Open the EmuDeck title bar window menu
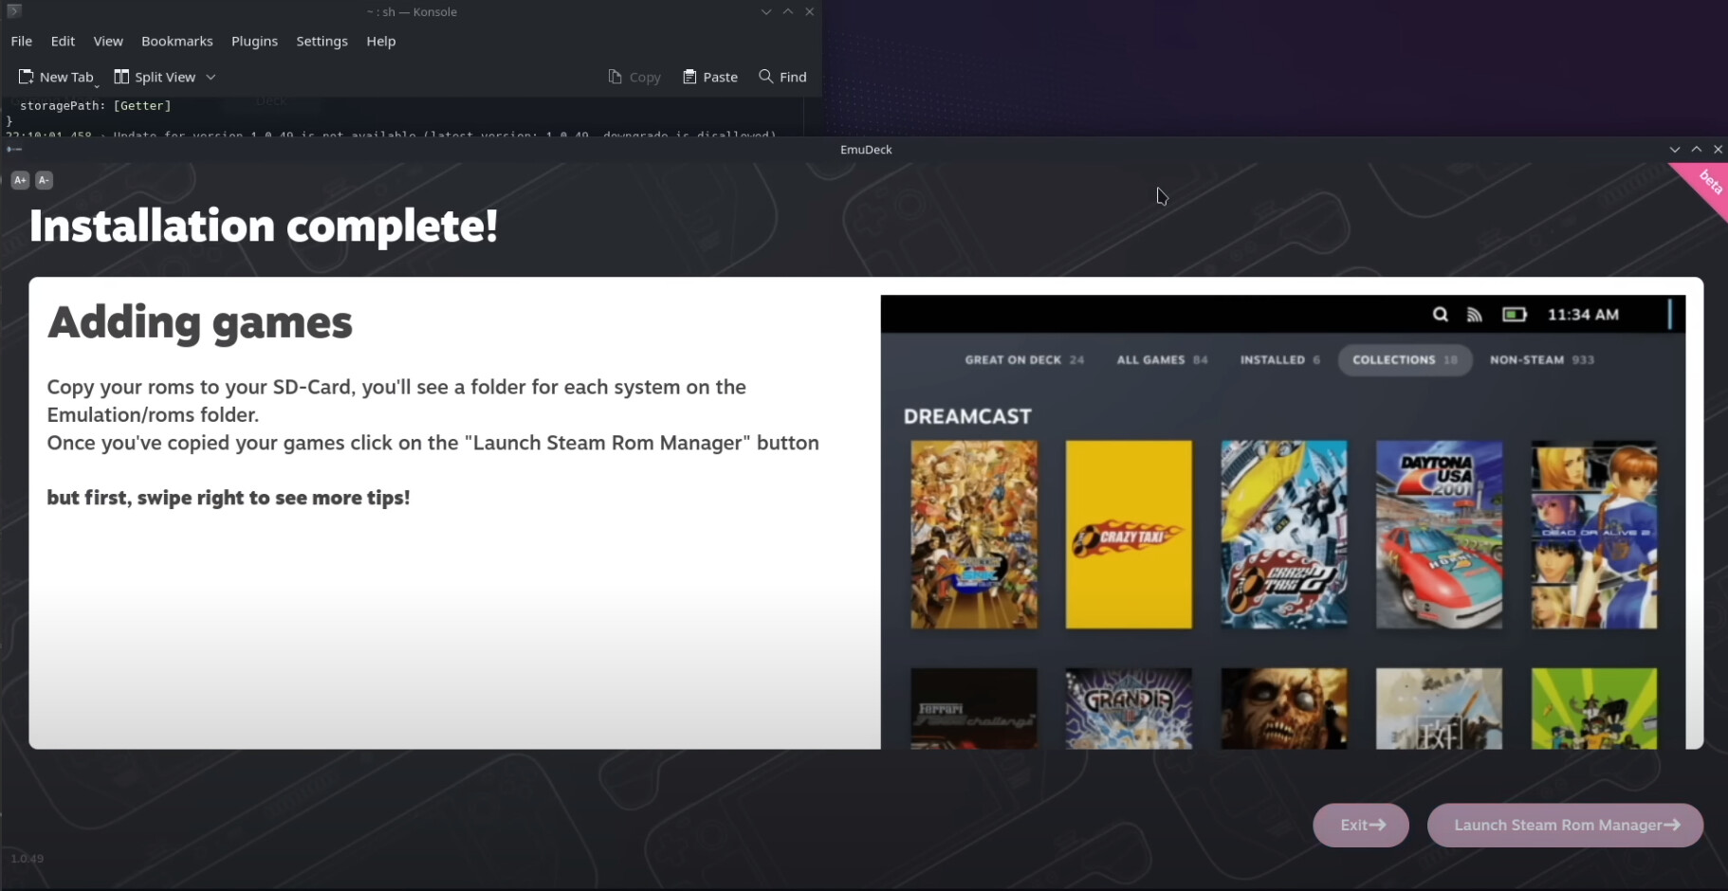This screenshot has height=891, width=1728. [13, 149]
